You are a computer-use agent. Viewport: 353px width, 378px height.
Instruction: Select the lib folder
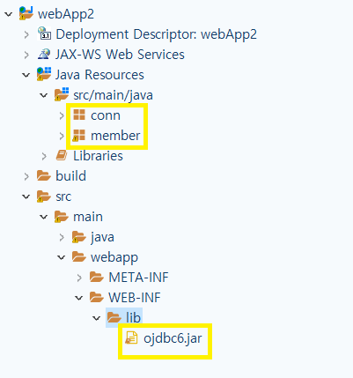[x=133, y=317]
